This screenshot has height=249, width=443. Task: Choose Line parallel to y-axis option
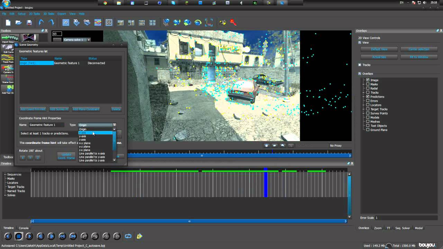95,157
